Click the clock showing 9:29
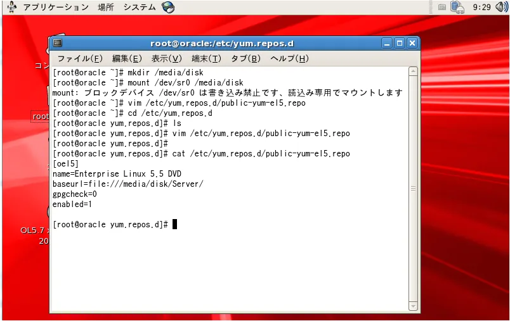This screenshot has height=321, width=510. tap(481, 7)
